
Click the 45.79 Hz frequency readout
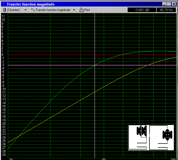click(166, 10)
